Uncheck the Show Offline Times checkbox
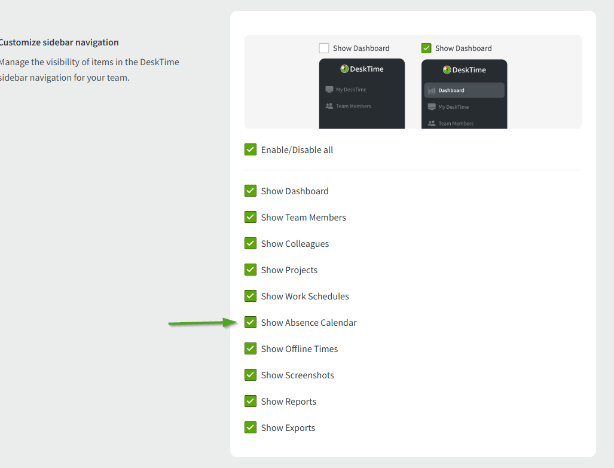The image size is (614, 468). click(251, 348)
